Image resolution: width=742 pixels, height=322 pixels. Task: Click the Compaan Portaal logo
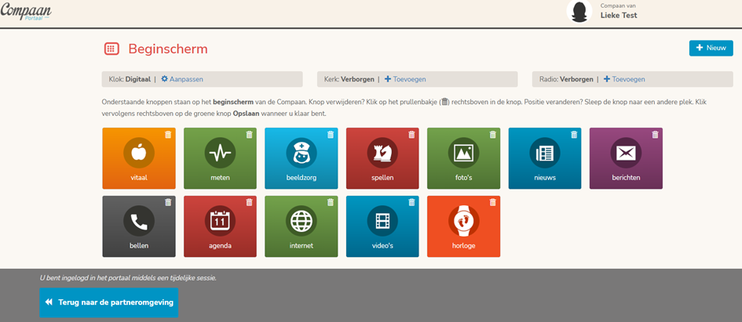click(26, 11)
